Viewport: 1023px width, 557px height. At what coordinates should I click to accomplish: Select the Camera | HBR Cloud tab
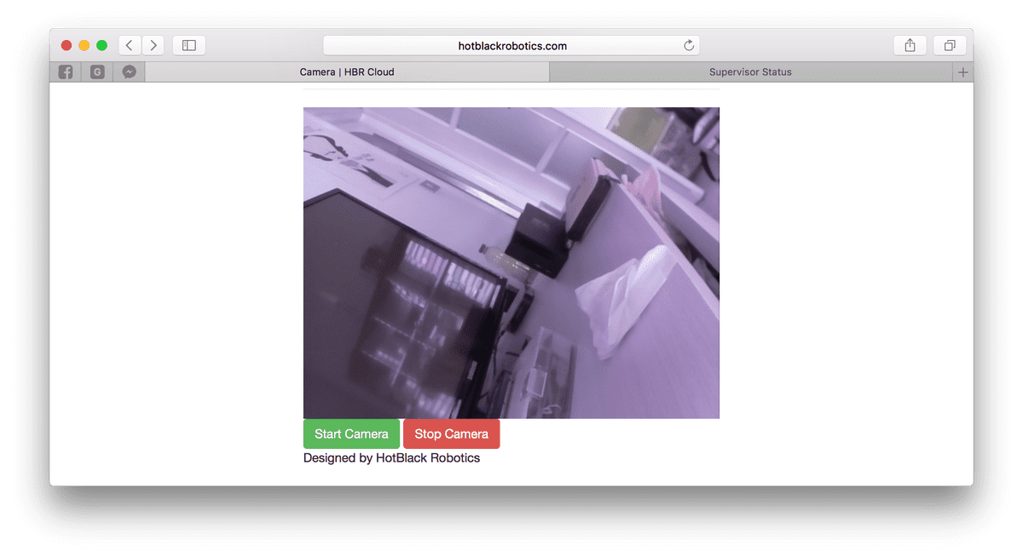pyautogui.click(x=346, y=72)
